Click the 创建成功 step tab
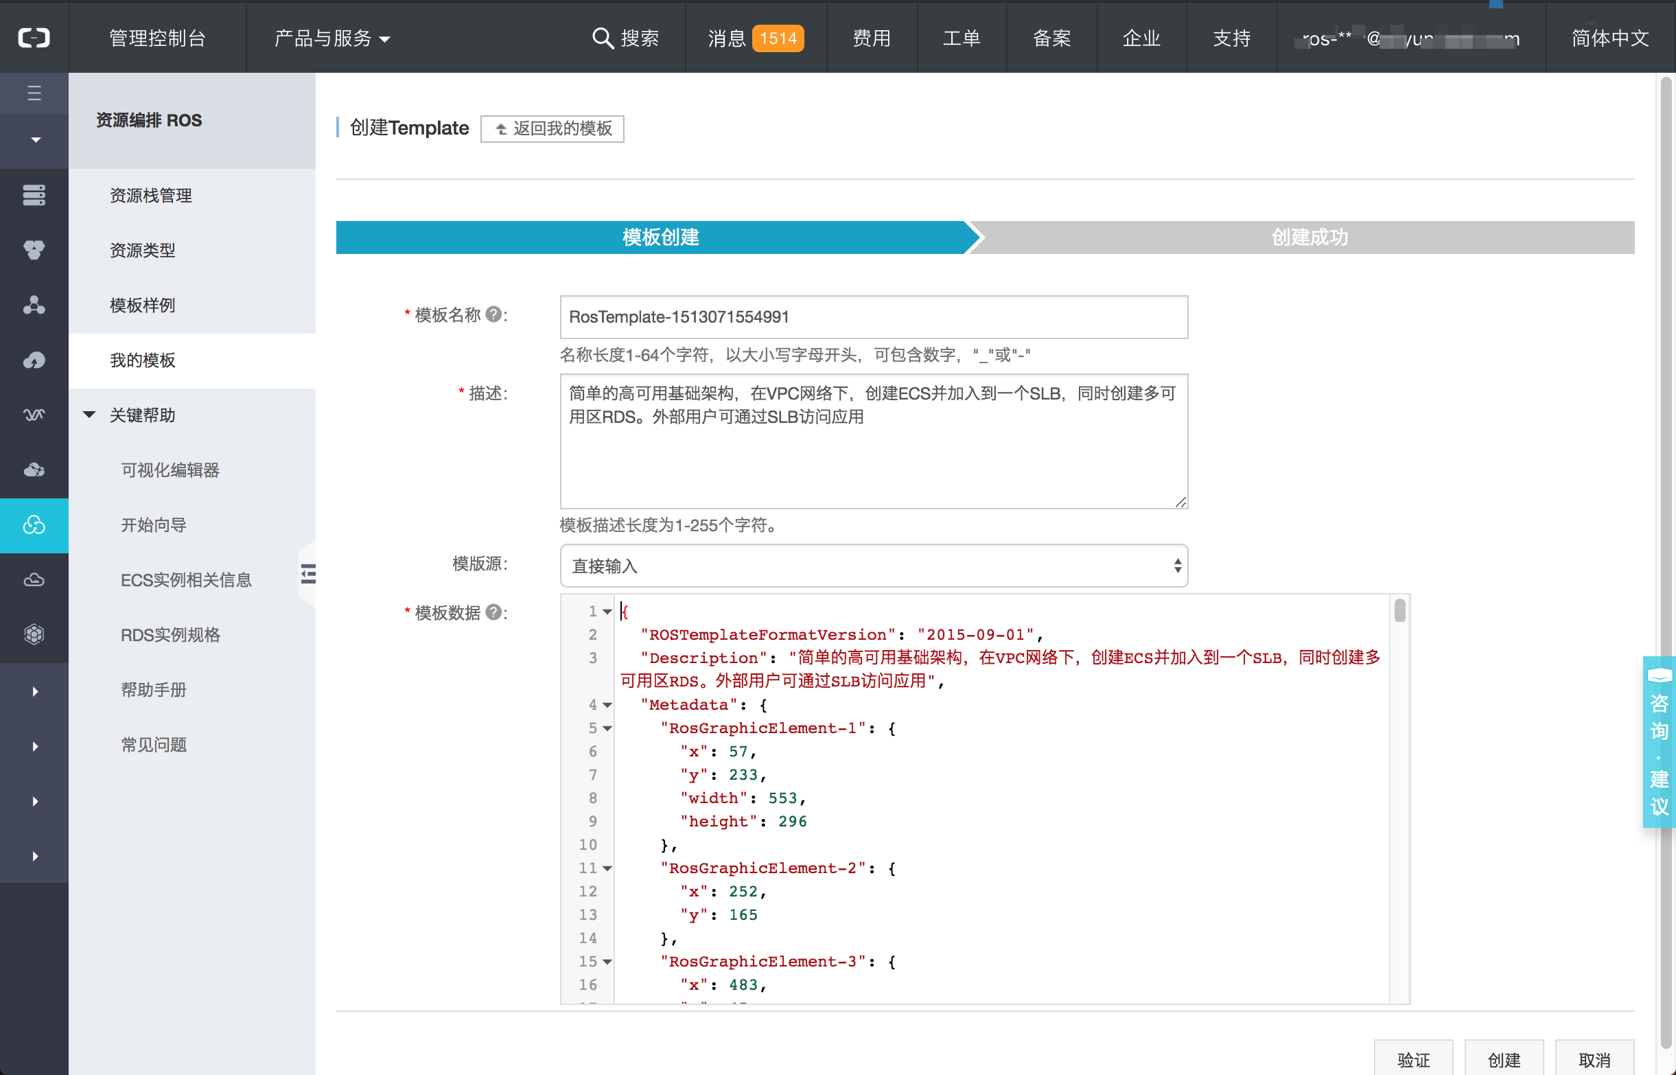1676x1075 pixels. (1309, 238)
